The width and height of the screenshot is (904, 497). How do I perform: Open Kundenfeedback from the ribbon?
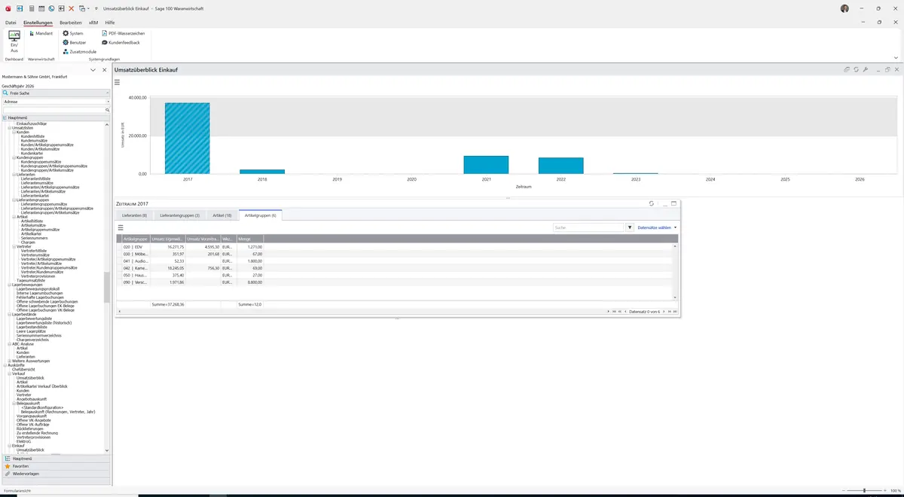click(x=121, y=42)
